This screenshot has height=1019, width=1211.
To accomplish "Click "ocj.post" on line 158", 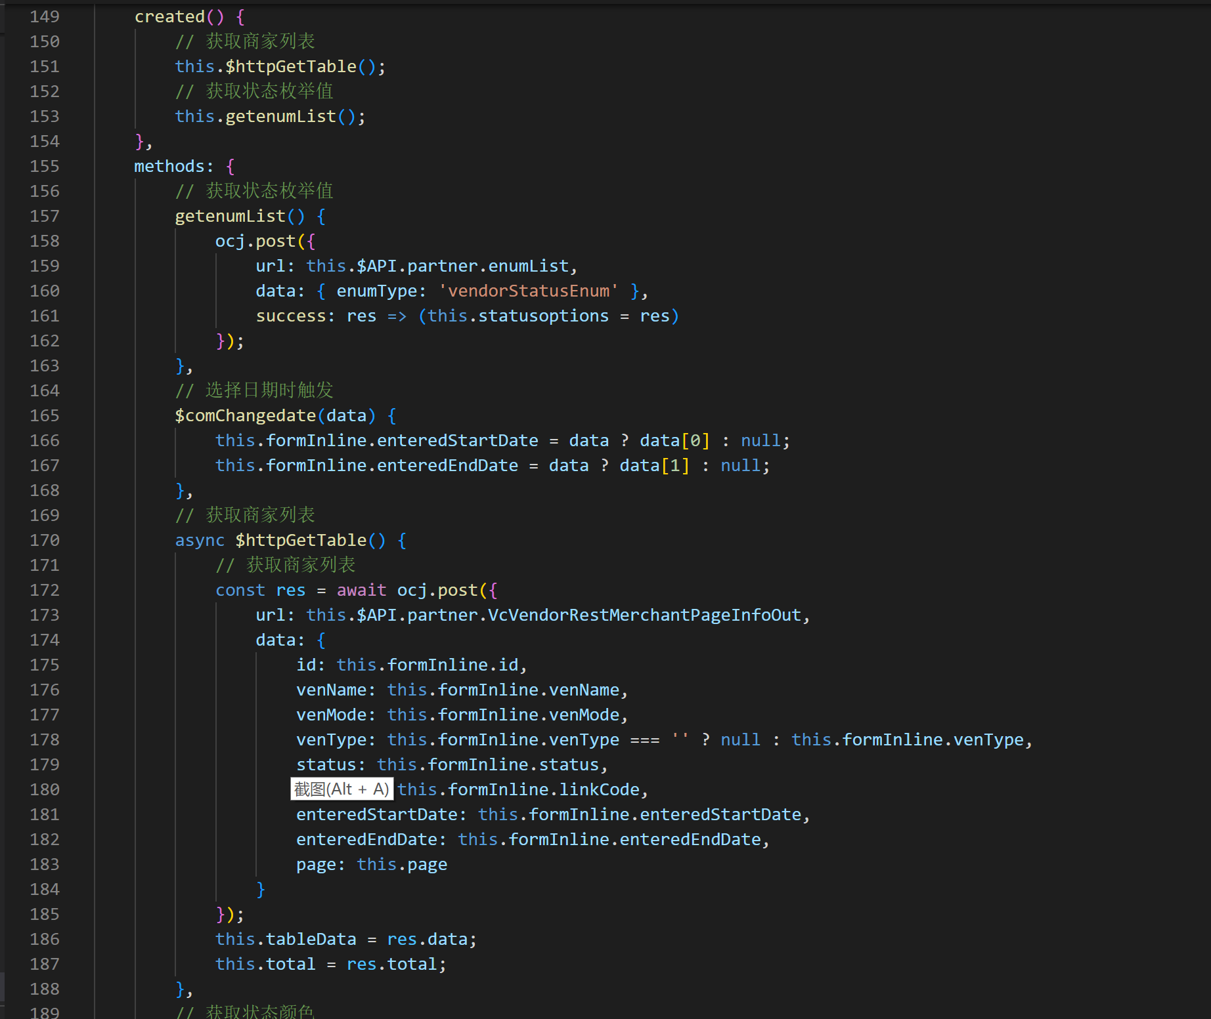I will tap(255, 241).
